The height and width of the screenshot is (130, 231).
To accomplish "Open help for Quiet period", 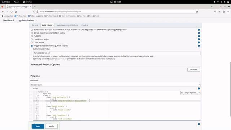I will pyautogui.click(x=199, y=43).
